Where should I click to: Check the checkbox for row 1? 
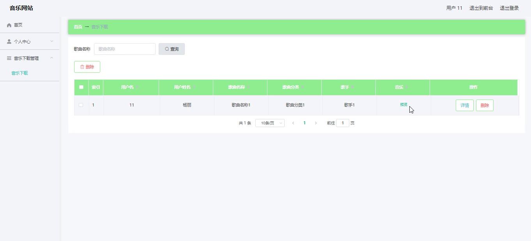[x=81, y=105]
